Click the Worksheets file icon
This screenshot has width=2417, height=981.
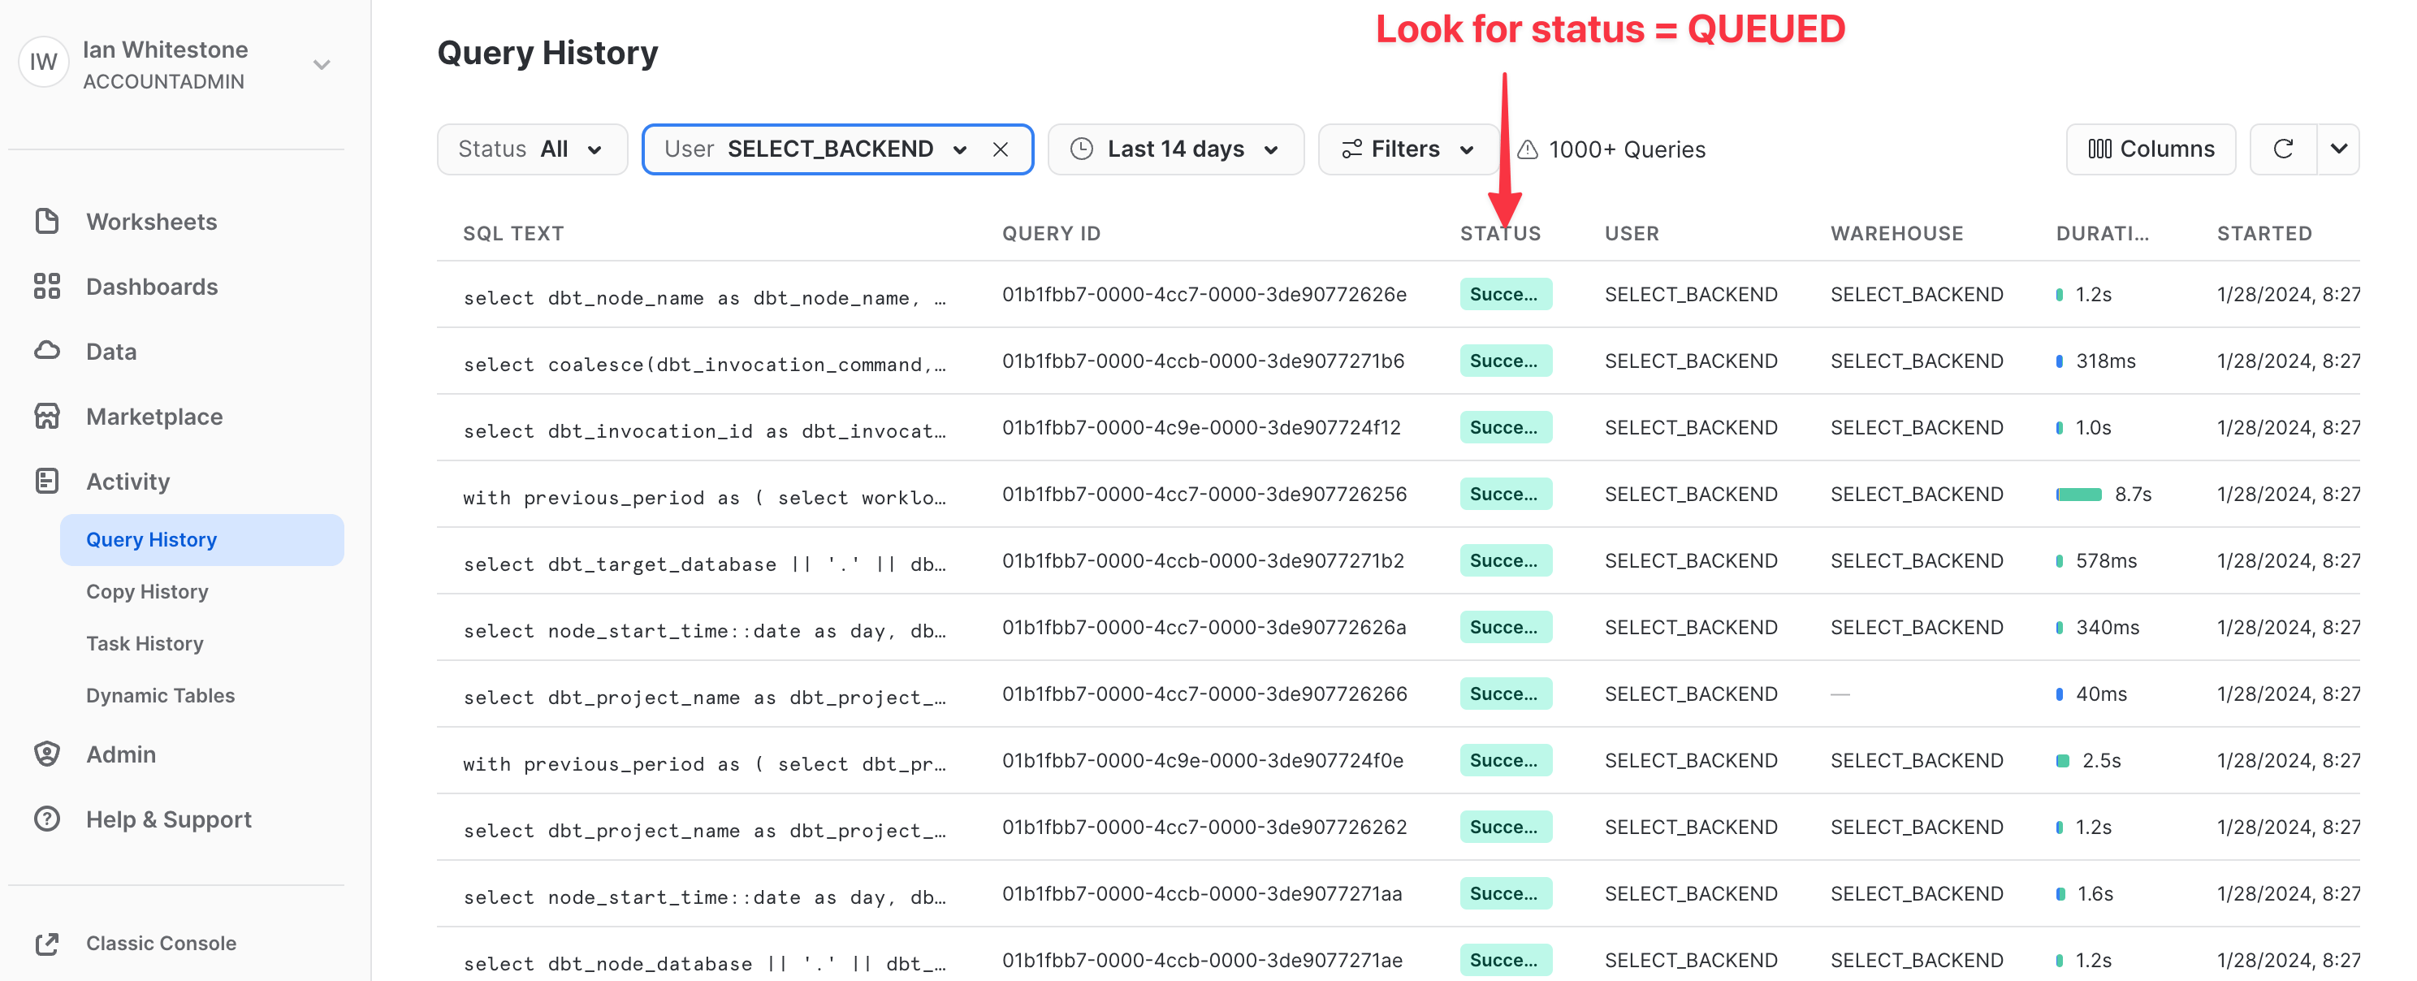click(47, 222)
